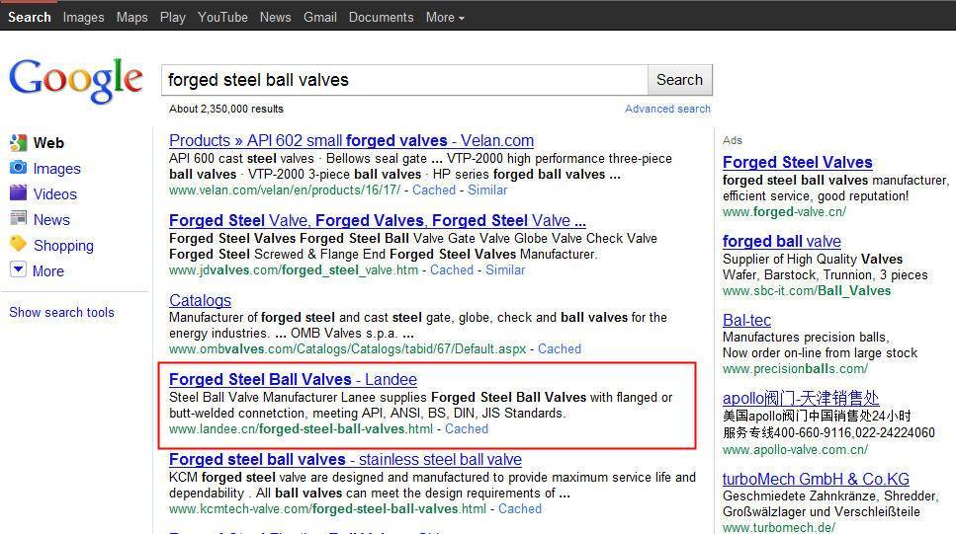Viewport: 956px width, 534px height.
Task: Open Velan.com API 602 forged valves result
Action: pyautogui.click(x=351, y=140)
